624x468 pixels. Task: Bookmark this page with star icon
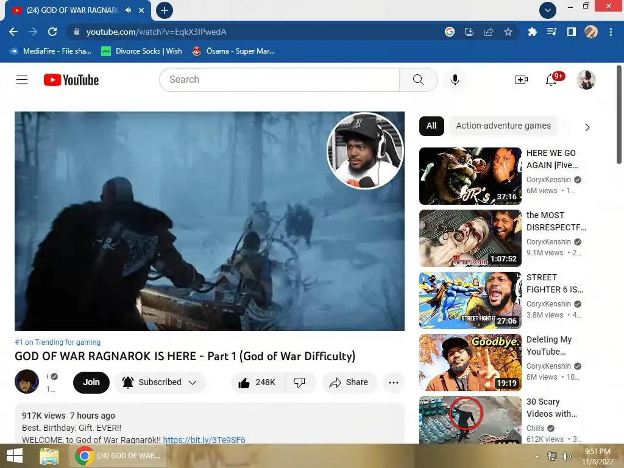pos(508,32)
